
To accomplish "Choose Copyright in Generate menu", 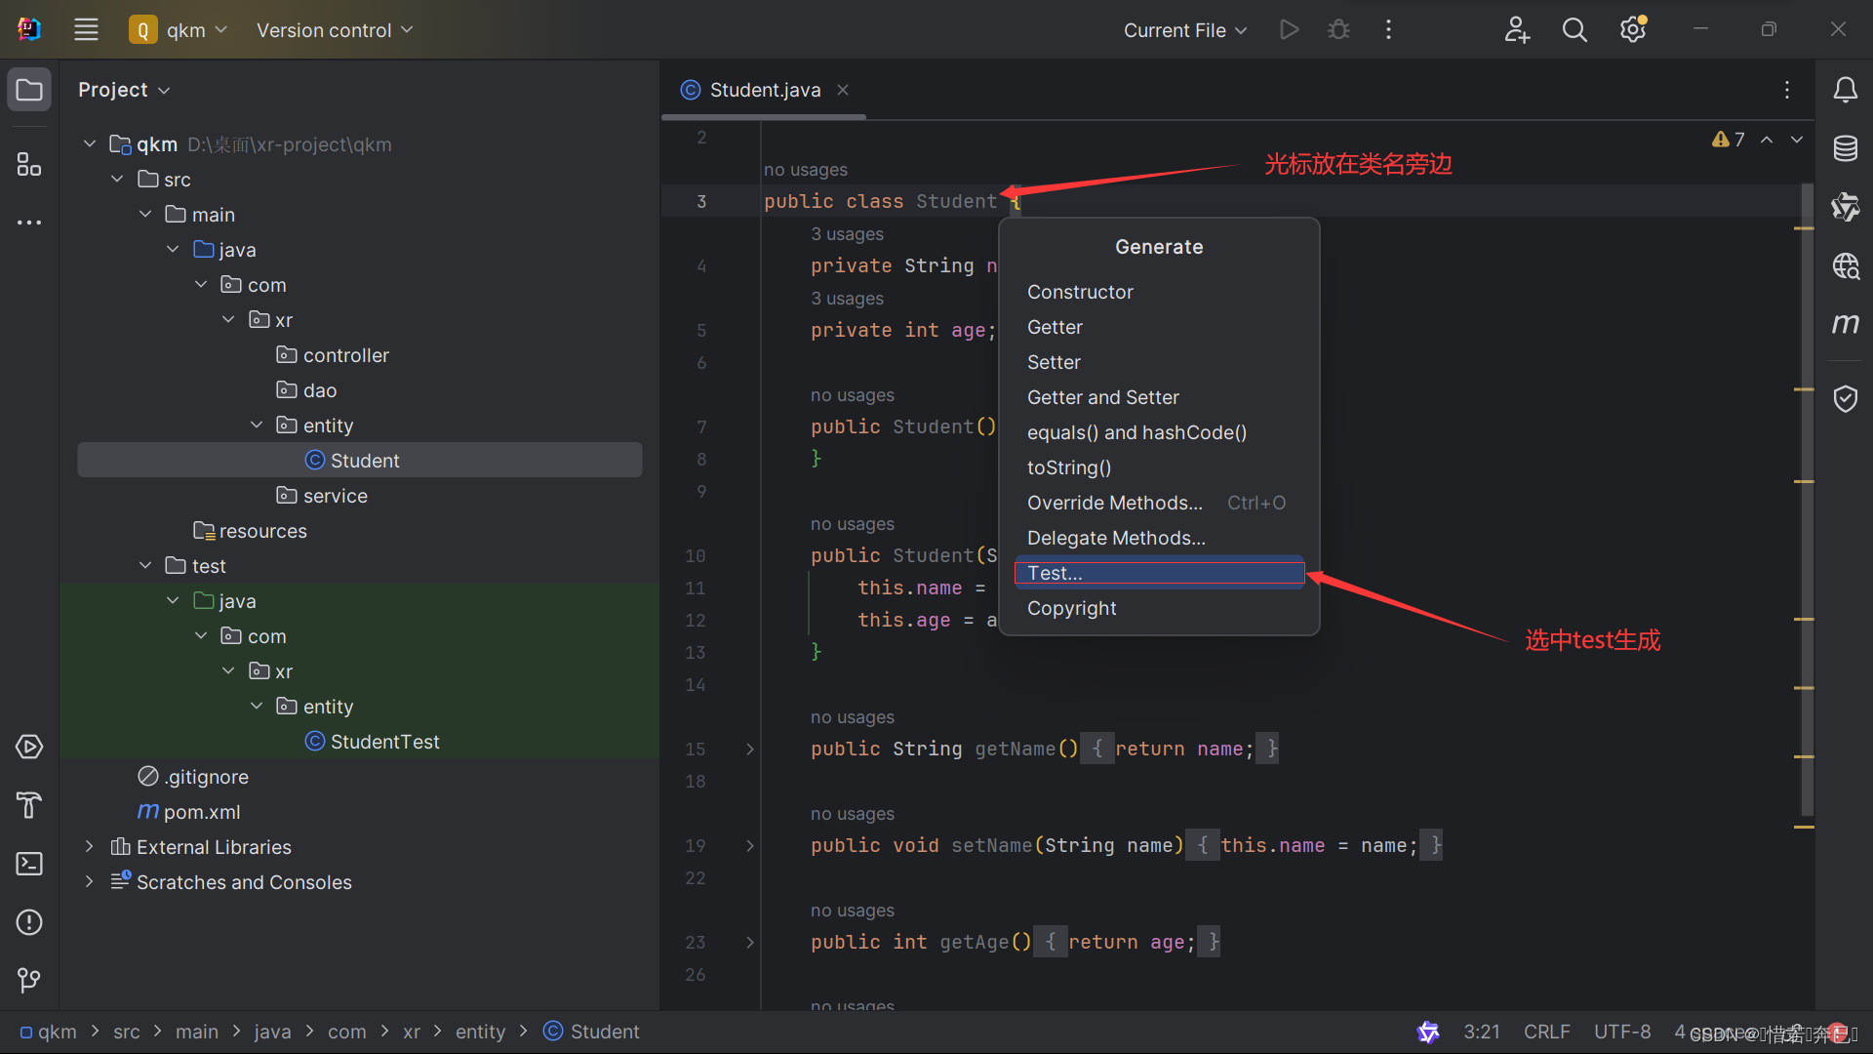I will [x=1159, y=608].
